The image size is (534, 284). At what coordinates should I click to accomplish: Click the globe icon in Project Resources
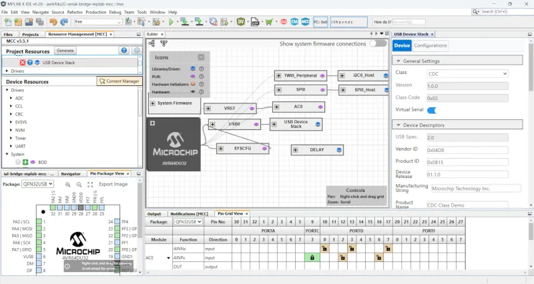137,51
